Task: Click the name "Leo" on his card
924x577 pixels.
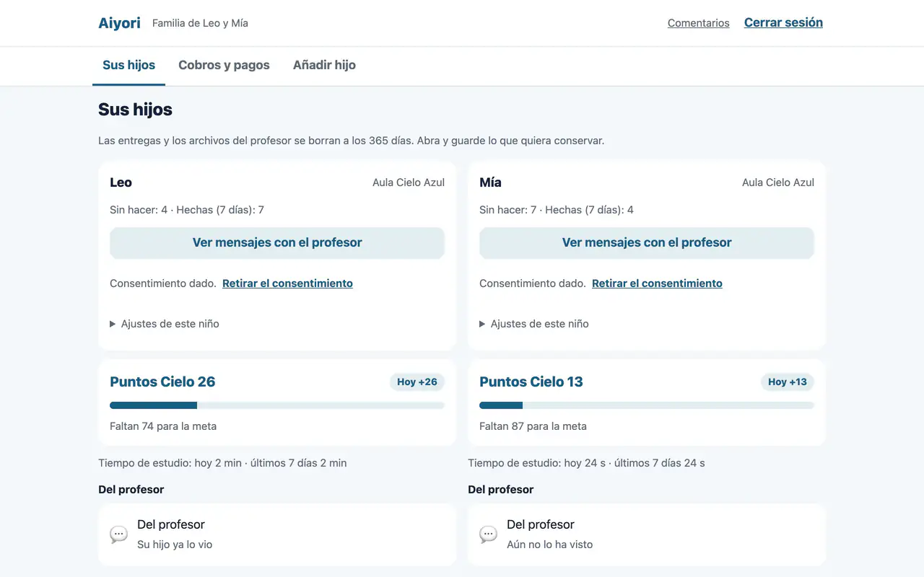Action: pyautogui.click(x=121, y=182)
